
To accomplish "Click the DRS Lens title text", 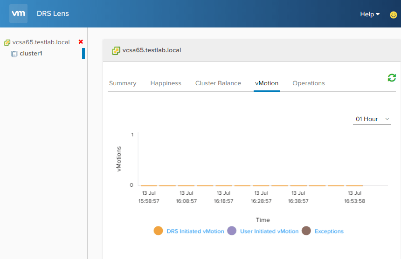I will (53, 14).
